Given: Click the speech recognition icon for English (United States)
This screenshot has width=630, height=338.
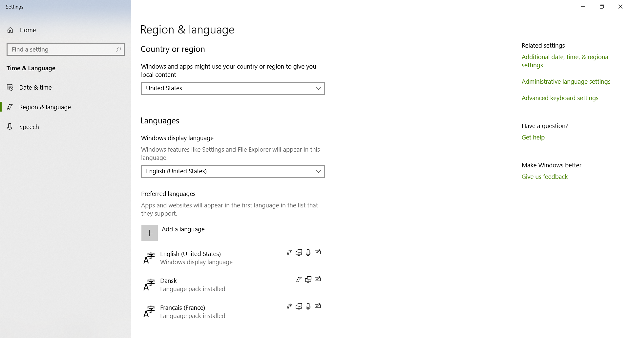Looking at the screenshot, I should pyautogui.click(x=308, y=252).
